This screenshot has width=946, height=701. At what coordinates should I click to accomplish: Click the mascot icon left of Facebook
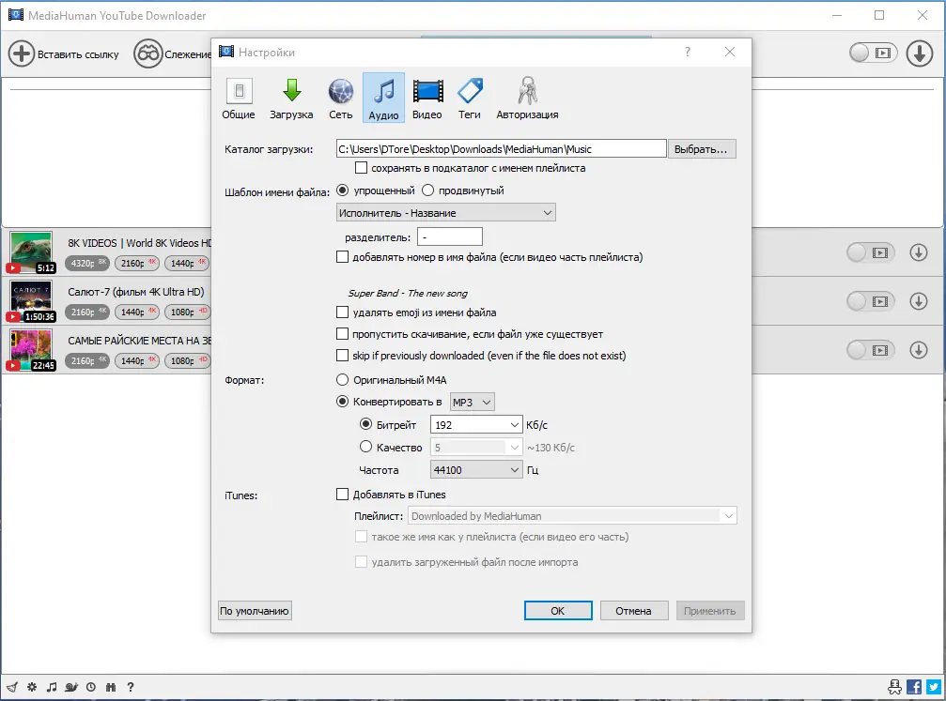894,687
